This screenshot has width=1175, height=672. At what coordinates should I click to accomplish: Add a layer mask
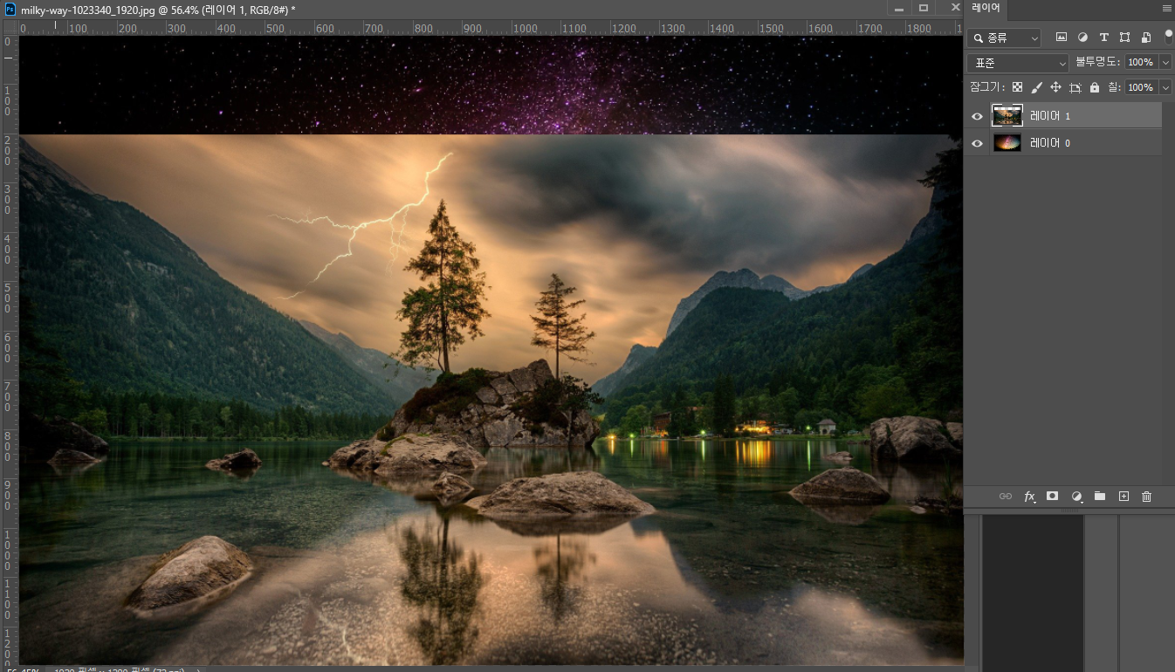1053,496
